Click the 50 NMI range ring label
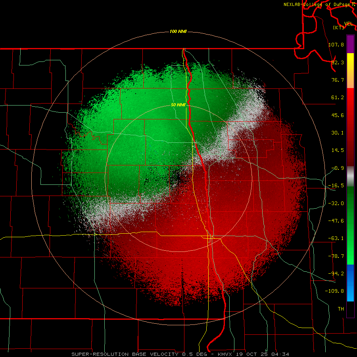The image size is (357, 357). 178,105
